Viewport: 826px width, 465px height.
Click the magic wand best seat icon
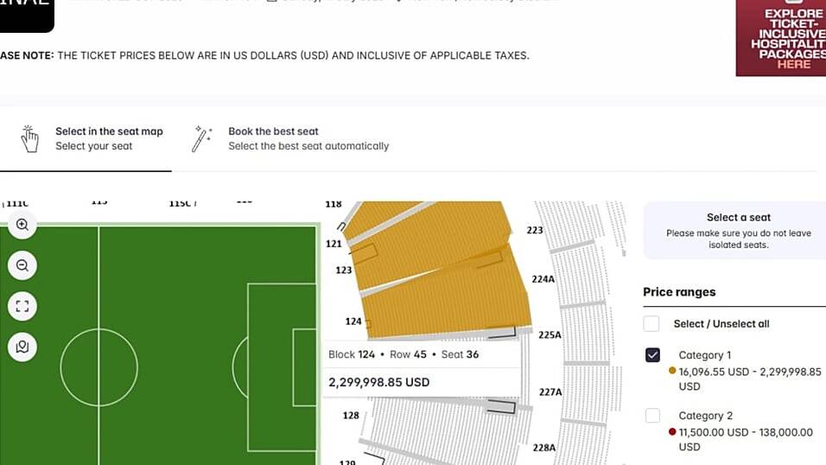pyautogui.click(x=202, y=138)
